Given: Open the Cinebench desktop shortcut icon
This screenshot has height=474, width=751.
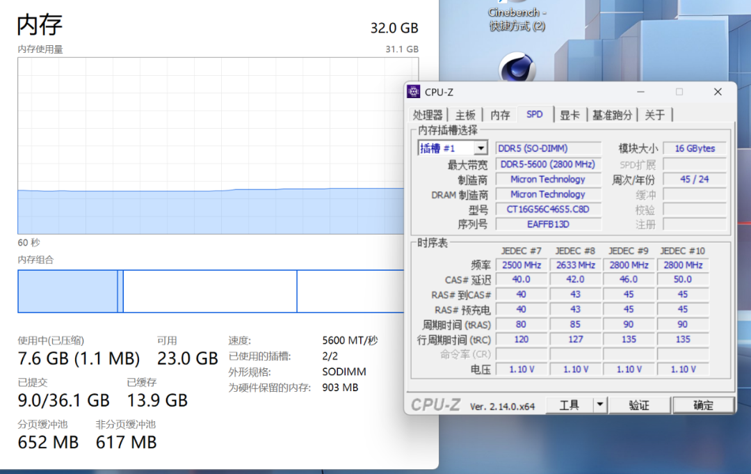Looking at the screenshot, I should (517, 66).
